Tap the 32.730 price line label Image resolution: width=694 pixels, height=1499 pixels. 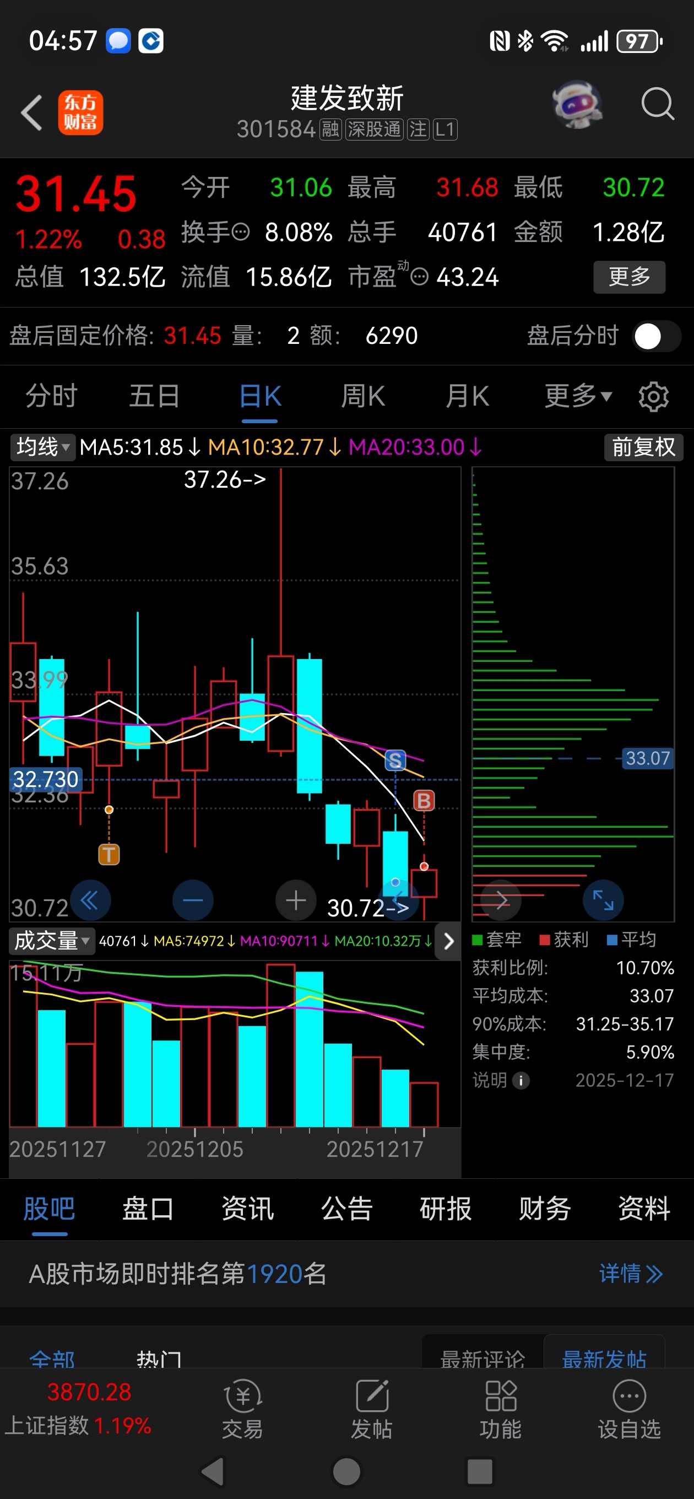(45, 779)
